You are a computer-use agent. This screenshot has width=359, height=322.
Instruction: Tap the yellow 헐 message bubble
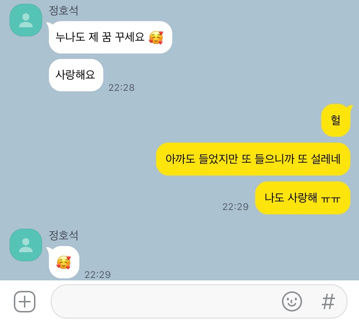coord(336,121)
